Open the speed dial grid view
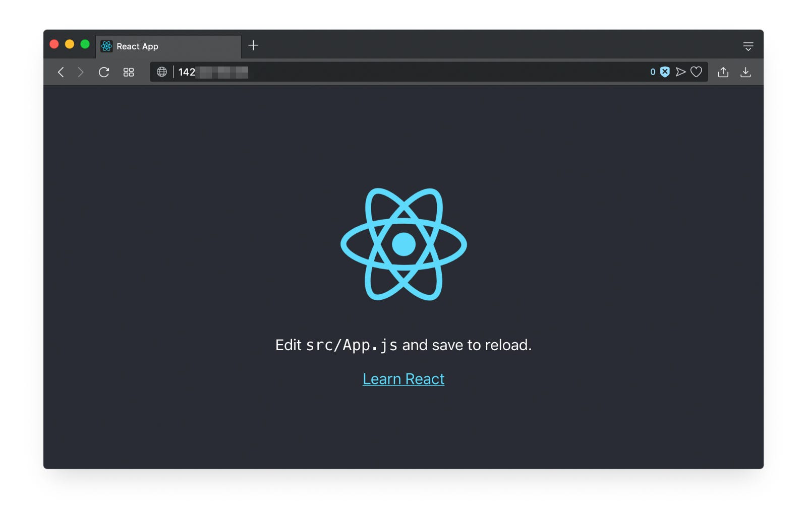This screenshot has height=526, width=807. (x=129, y=72)
